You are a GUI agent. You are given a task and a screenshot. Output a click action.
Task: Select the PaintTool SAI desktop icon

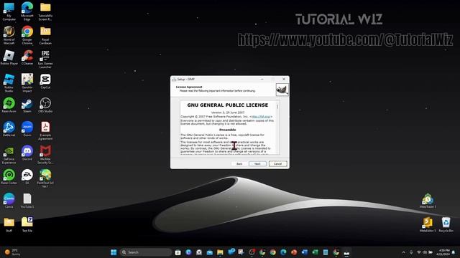(45, 178)
